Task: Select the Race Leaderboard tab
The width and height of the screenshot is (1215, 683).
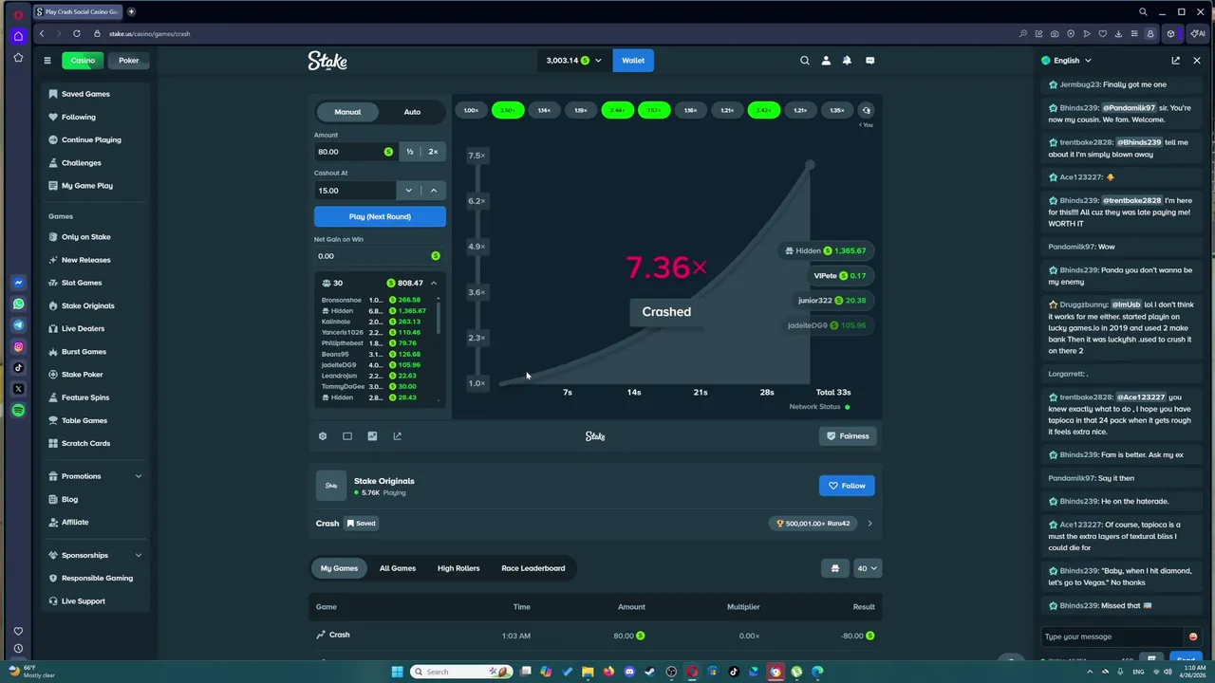Action: [533, 568]
